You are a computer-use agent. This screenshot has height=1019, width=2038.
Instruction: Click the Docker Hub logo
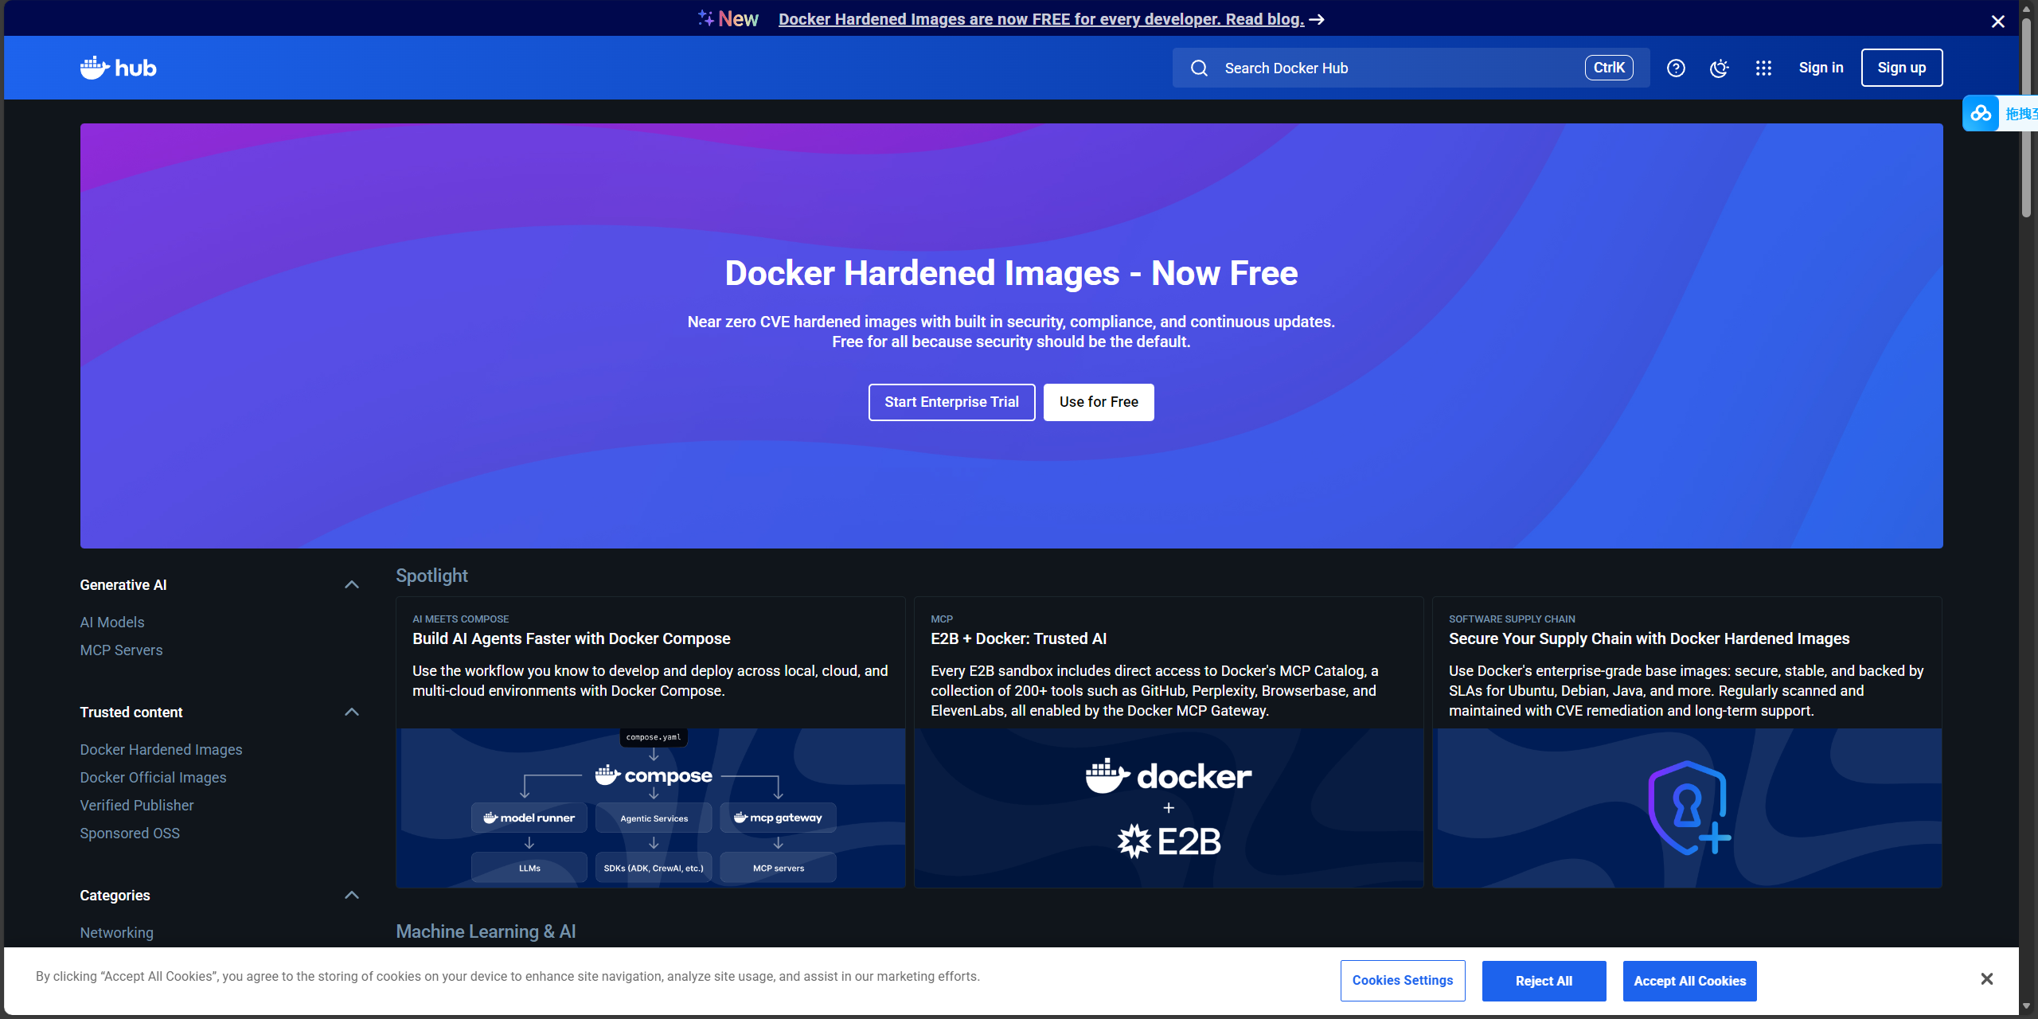pyautogui.click(x=118, y=68)
